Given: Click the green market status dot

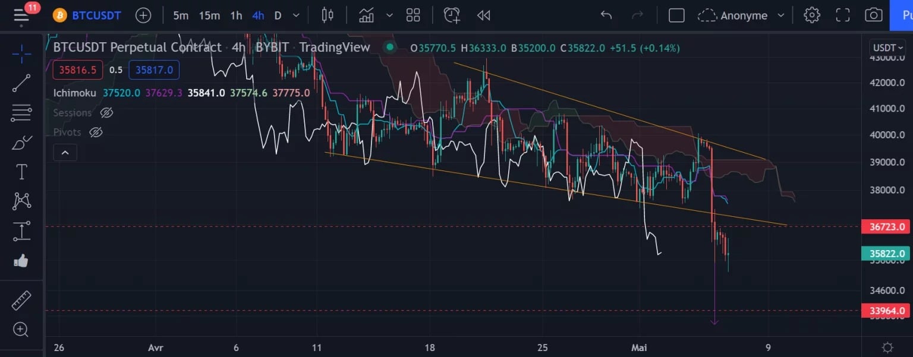Looking at the screenshot, I should pyautogui.click(x=389, y=48).
